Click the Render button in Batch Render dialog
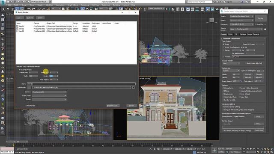Screen dimensions: 274x154 pos(131,106)
